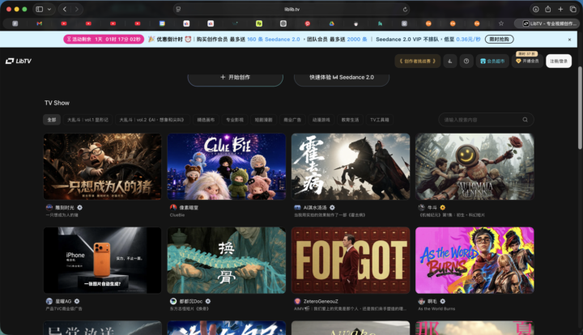Switch to the Pinterest pinned tab
The height and width of the screenshot is (335, 583).
307,23
